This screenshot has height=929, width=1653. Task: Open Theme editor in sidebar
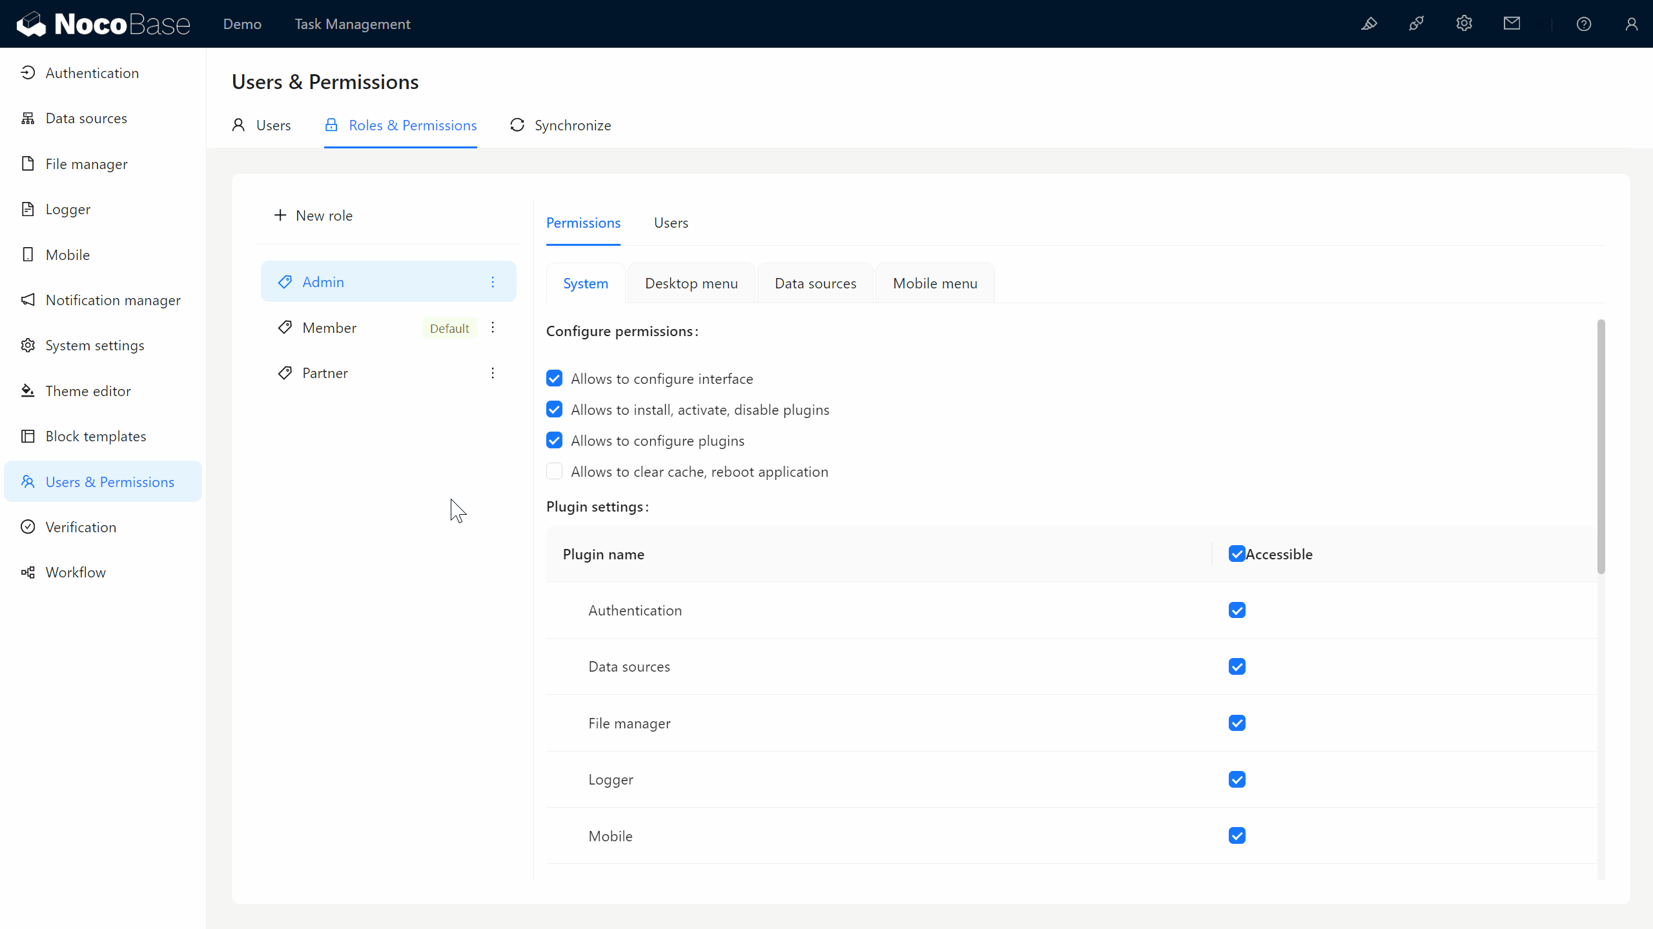[x=88, y=391]
